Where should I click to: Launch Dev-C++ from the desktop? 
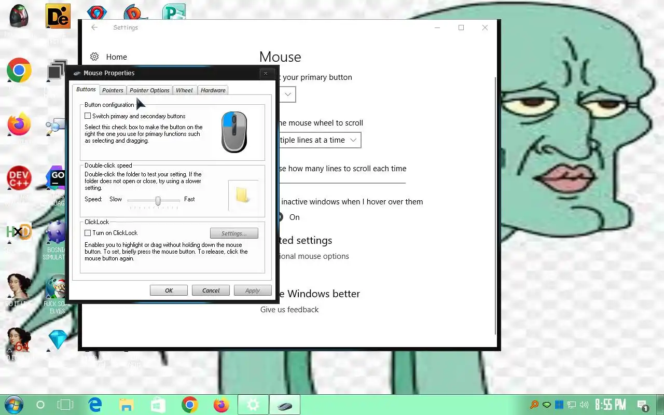[19, 178]
